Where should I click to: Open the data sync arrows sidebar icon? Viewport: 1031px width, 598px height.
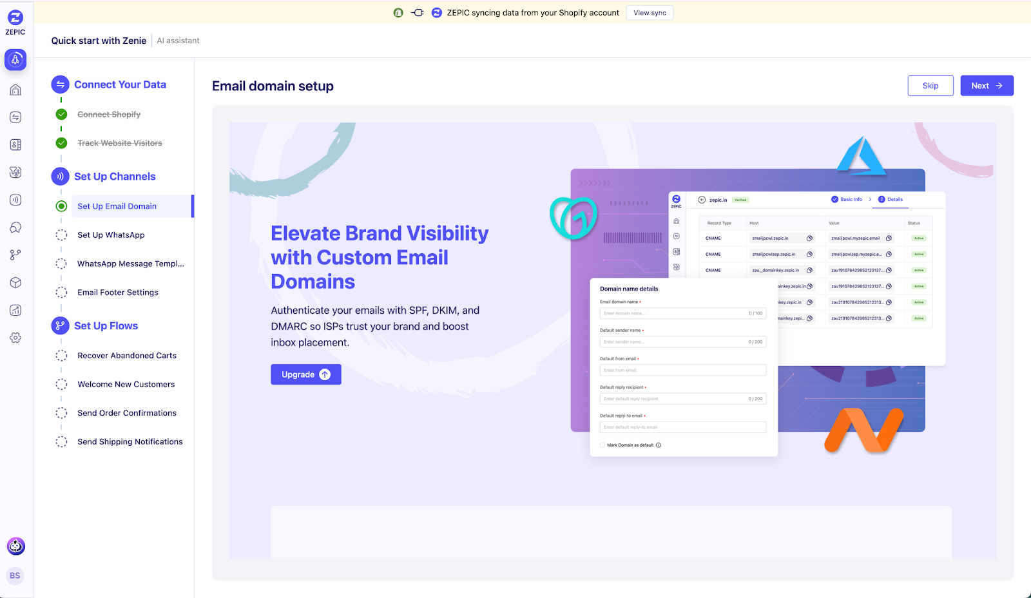point(15,117)
